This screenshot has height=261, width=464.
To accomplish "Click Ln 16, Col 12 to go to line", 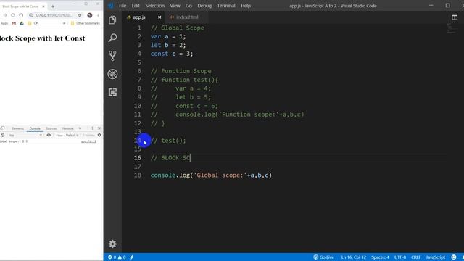I will [354, 257].
